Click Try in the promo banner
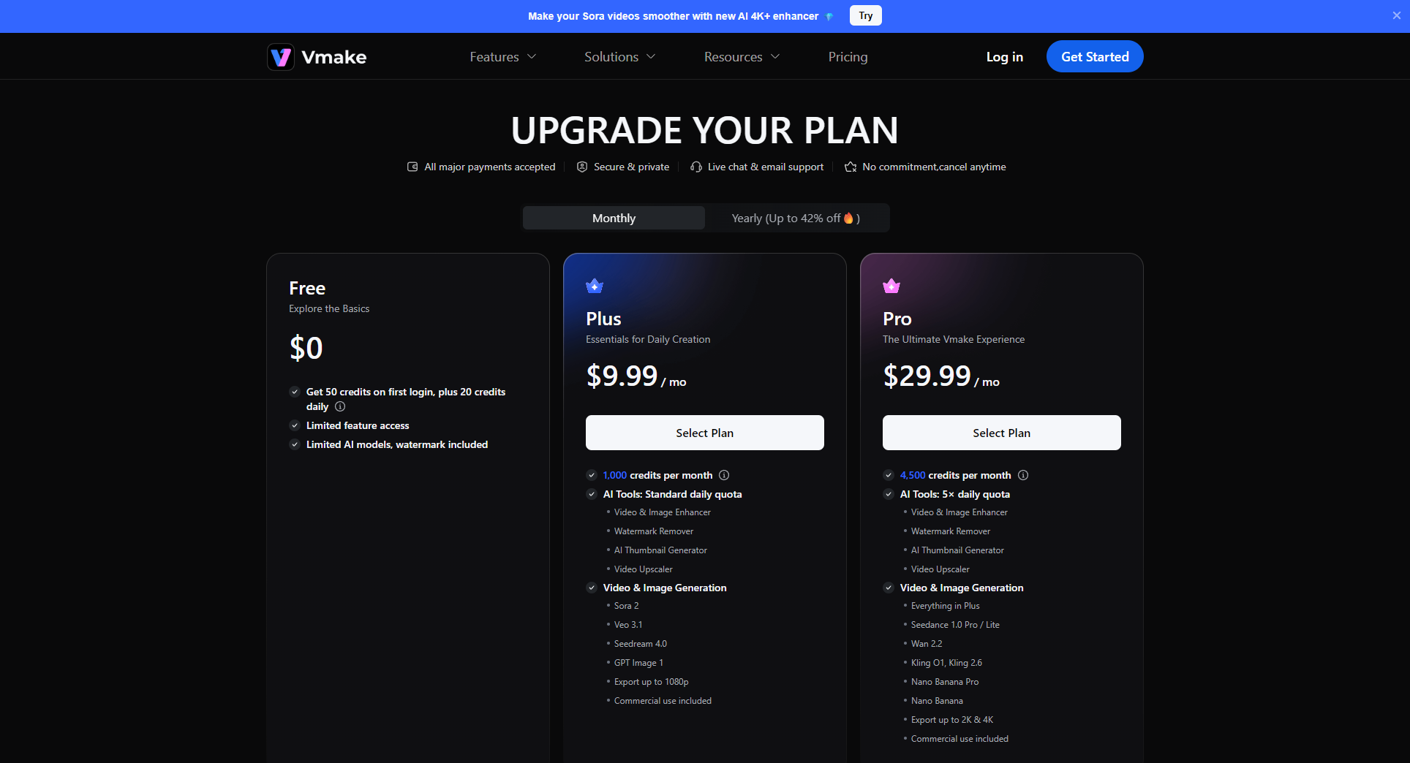The height and width of the screenshot is (763, 1410). 865,15
